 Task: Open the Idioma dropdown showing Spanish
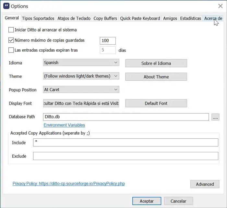point(81,63)
